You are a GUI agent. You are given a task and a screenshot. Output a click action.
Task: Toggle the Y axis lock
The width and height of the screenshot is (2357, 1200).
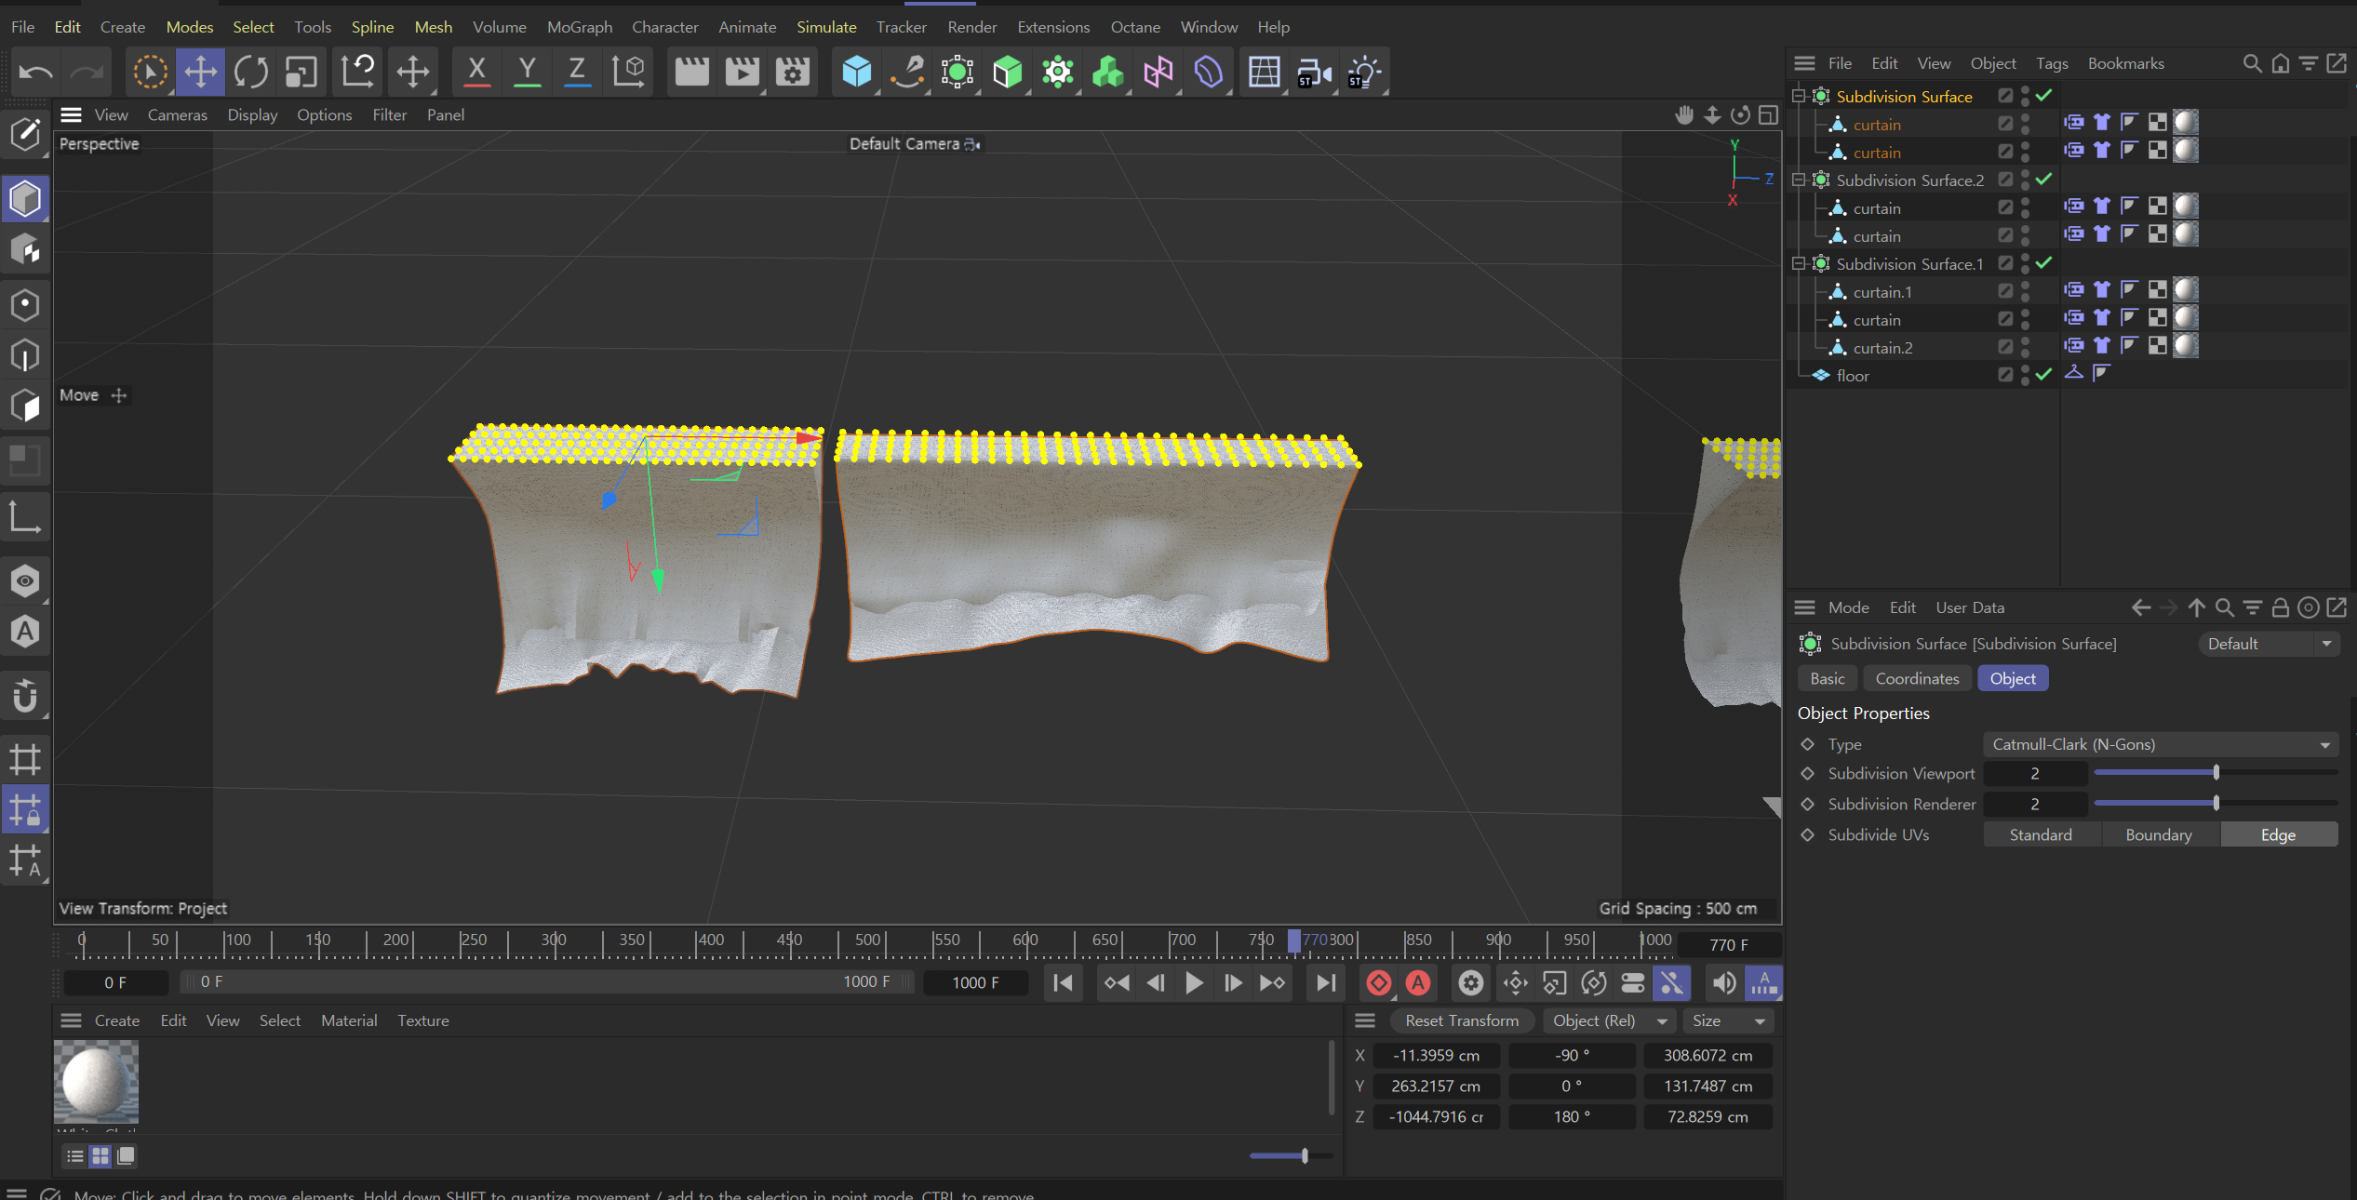[x=527, y=72]
